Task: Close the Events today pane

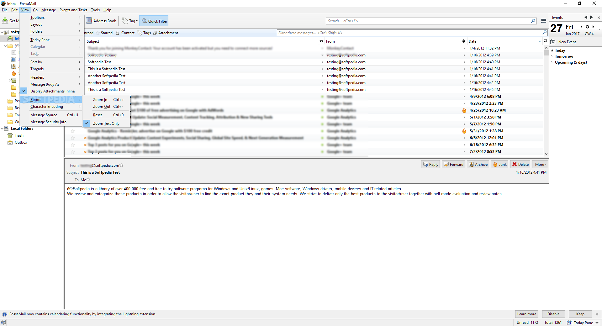Action: point(599,18)
